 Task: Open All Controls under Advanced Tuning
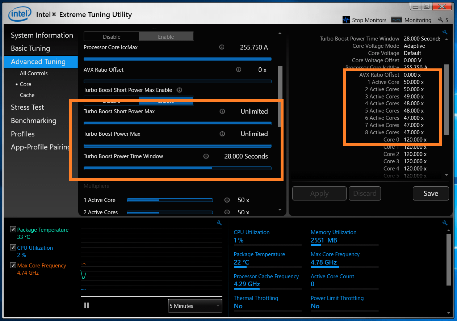(x=34, y=73)
